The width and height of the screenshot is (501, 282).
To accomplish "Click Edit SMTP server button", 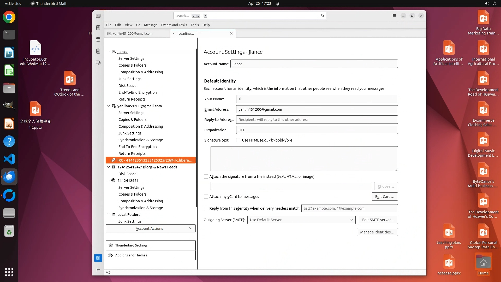I will [378, 220].
